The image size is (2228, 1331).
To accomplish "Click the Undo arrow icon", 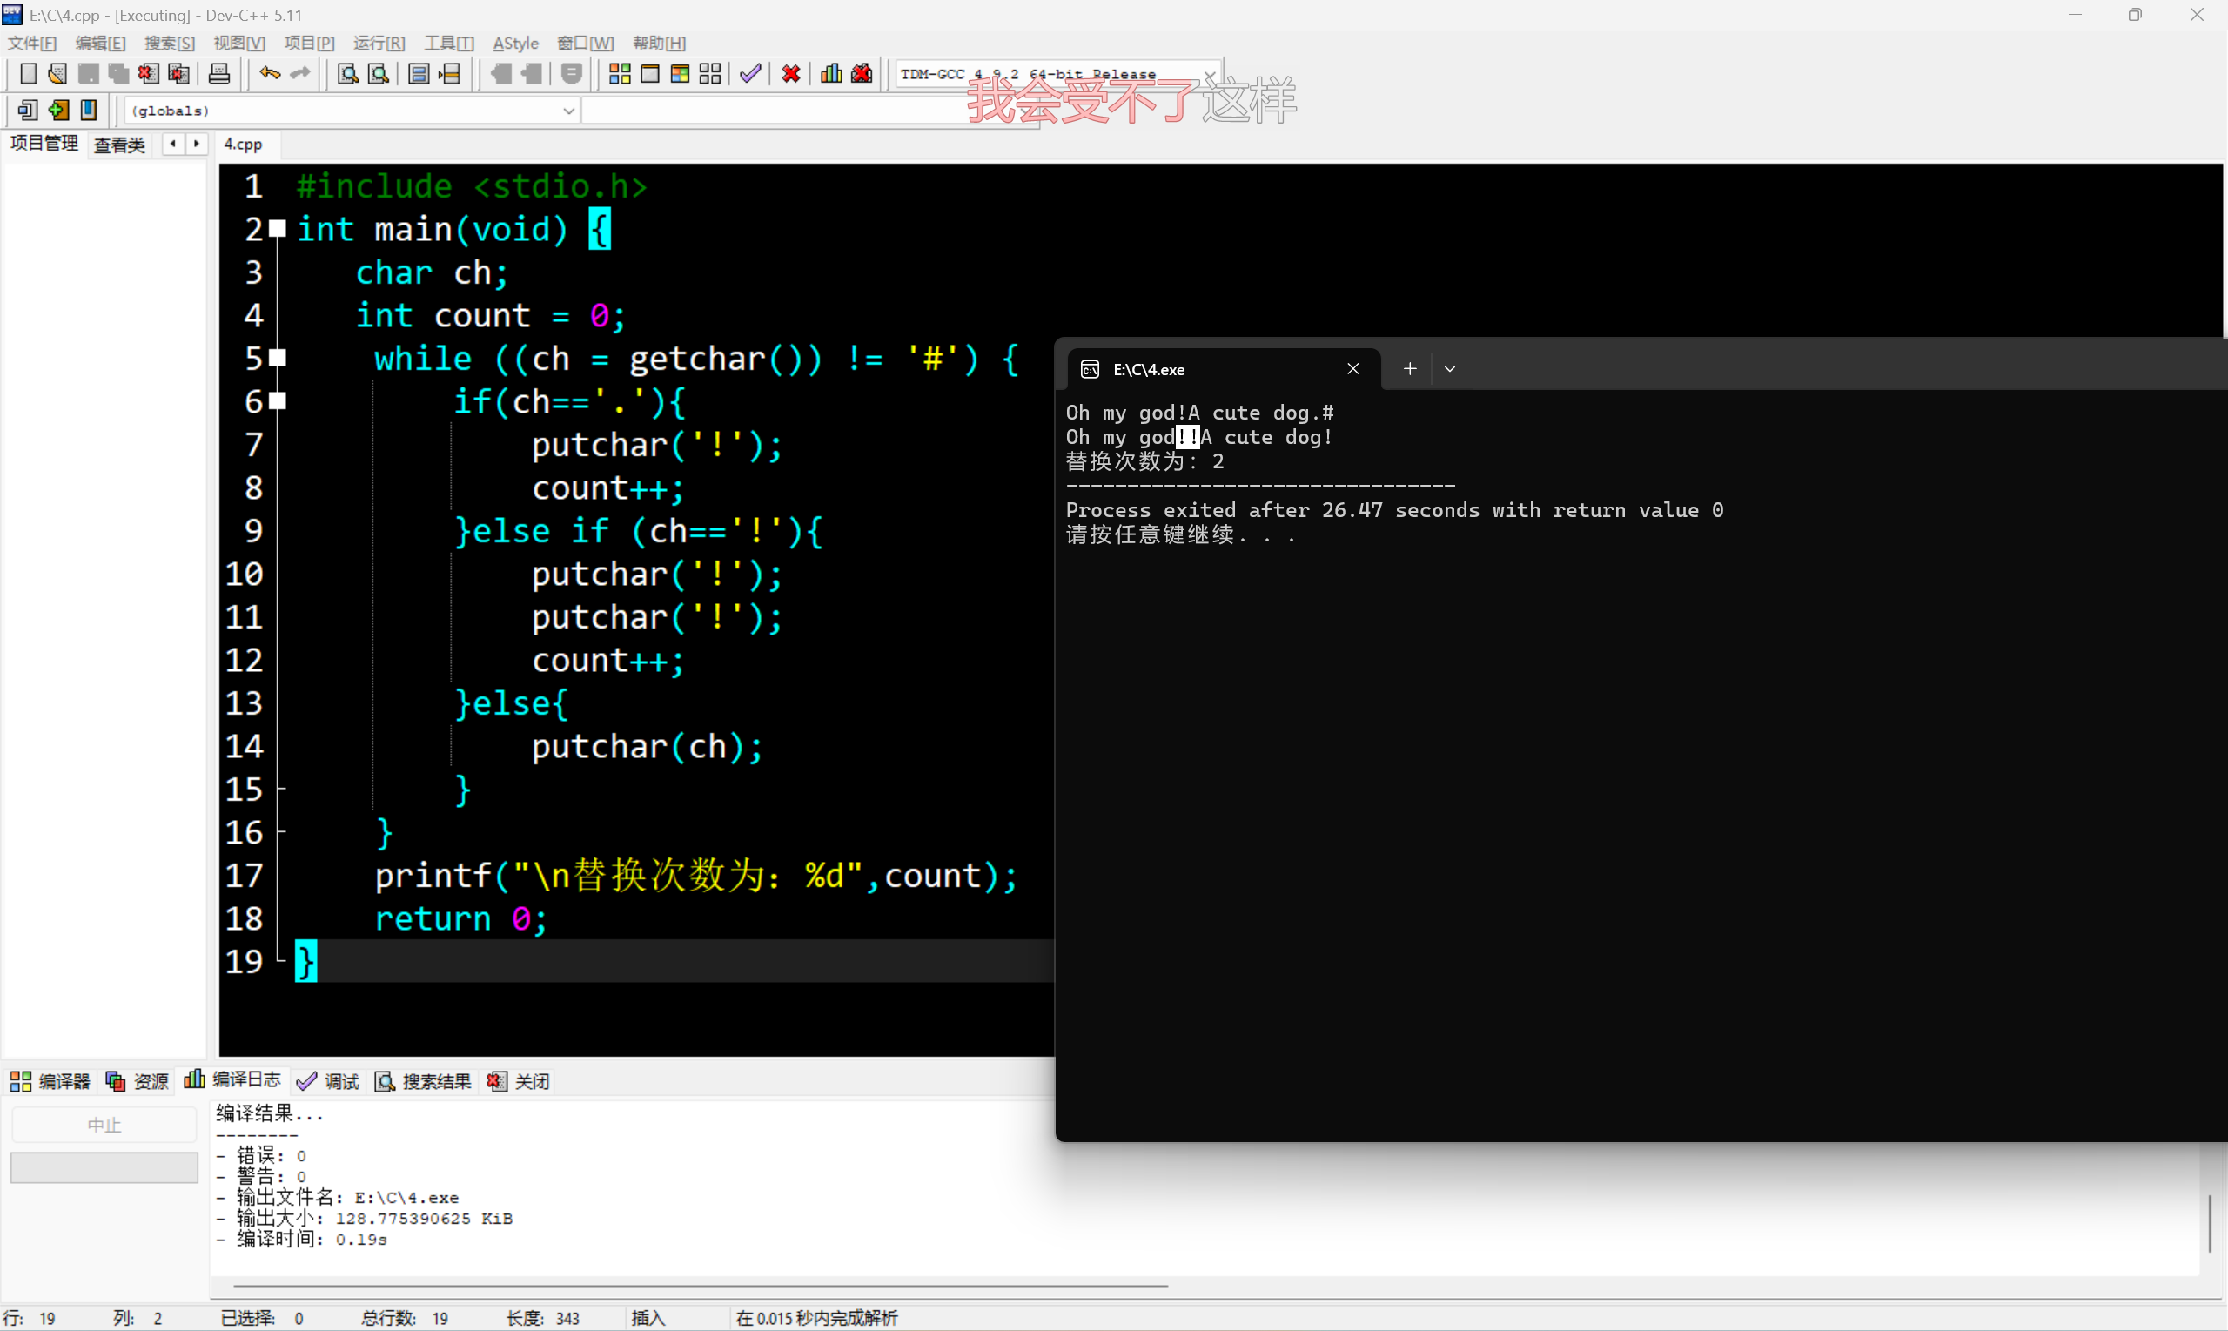I will tap(269, 73).
